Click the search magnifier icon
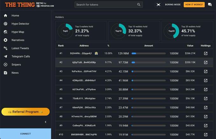Image resolution: width=216 pixels, height=139 pixels. tap(139, 5)
